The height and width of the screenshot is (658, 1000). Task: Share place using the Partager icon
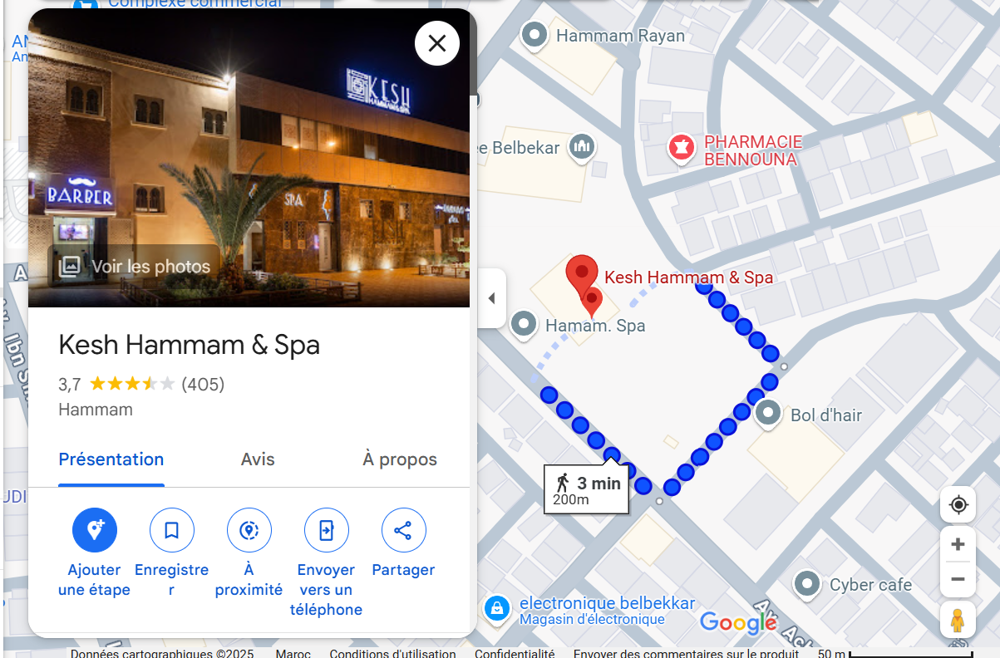click(x=404, y=530)
